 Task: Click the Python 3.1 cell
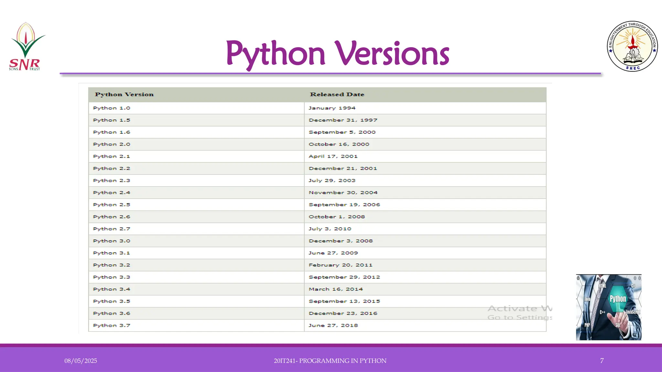(196, 253)
